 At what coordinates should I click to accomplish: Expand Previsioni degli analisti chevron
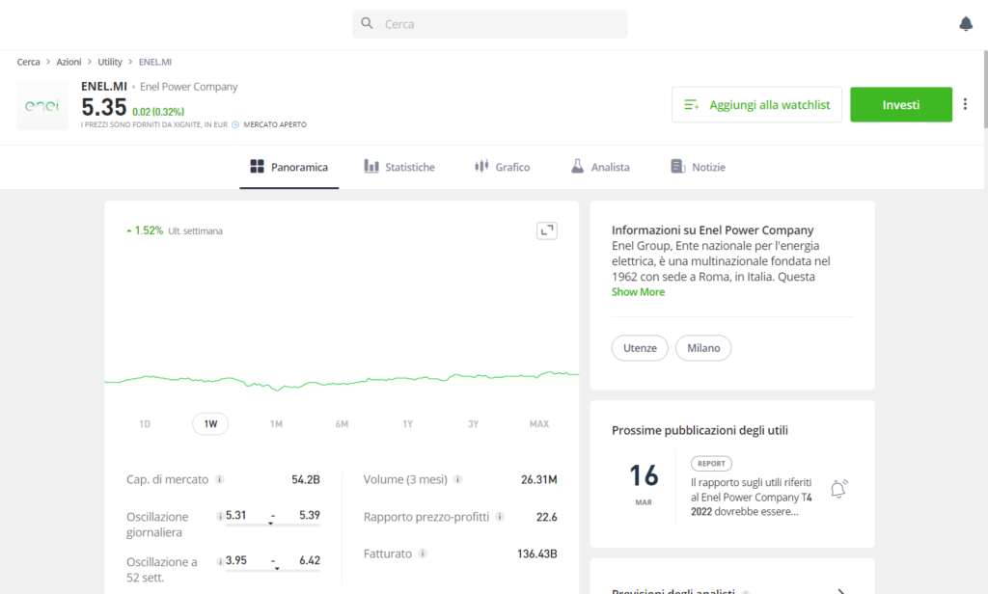click(x=841, y=591)
